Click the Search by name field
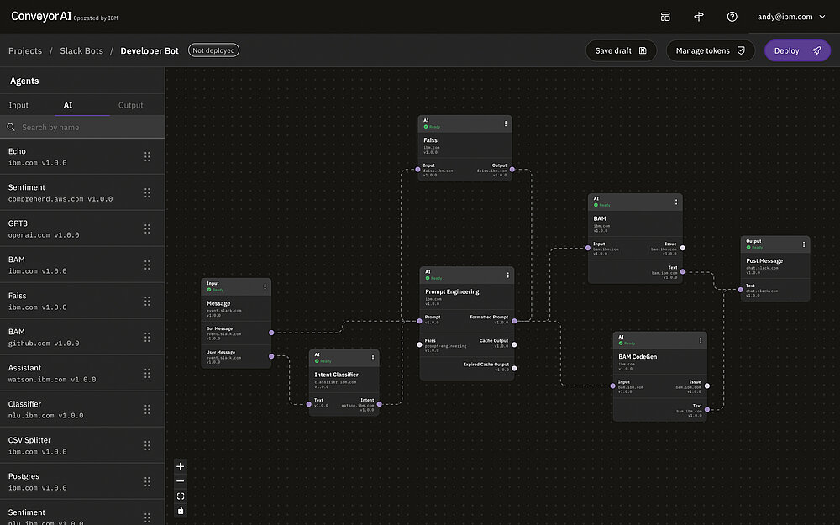This screenshot has width=840, height=525. [84, 128]
